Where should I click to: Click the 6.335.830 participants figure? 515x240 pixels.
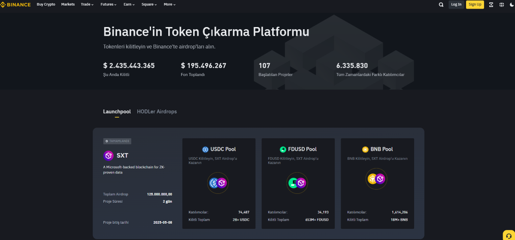click(352, 66)
